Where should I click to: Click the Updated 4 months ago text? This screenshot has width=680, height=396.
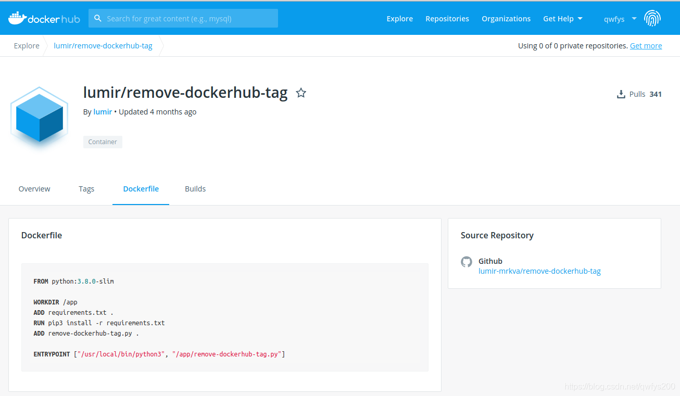[158, 112]
